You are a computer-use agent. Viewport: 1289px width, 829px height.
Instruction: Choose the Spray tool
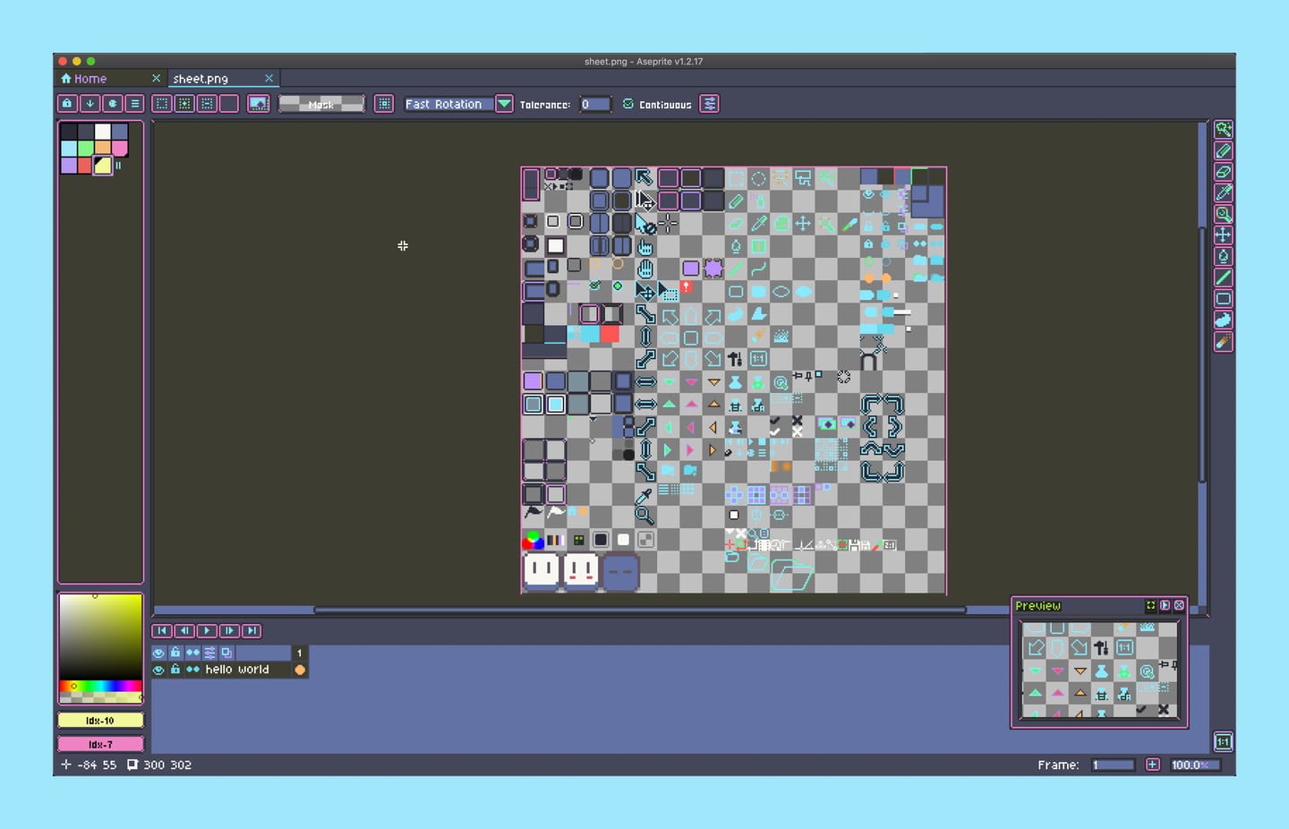tap(1223, 341)
